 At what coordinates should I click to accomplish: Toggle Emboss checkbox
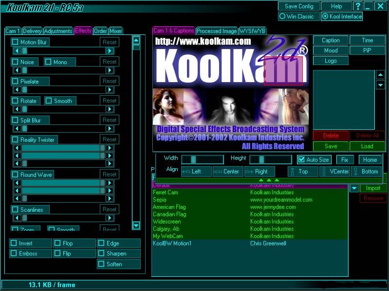tap(14, 253)
